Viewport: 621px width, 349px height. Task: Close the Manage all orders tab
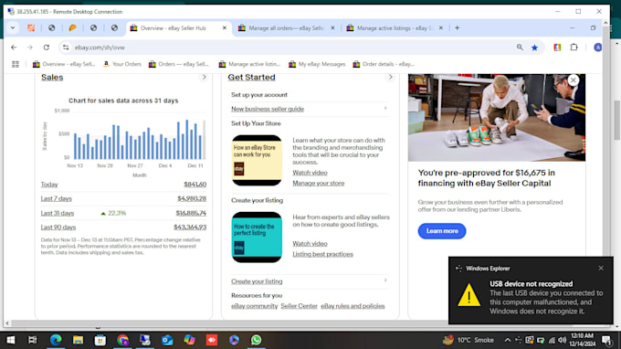tap(332, 28)
